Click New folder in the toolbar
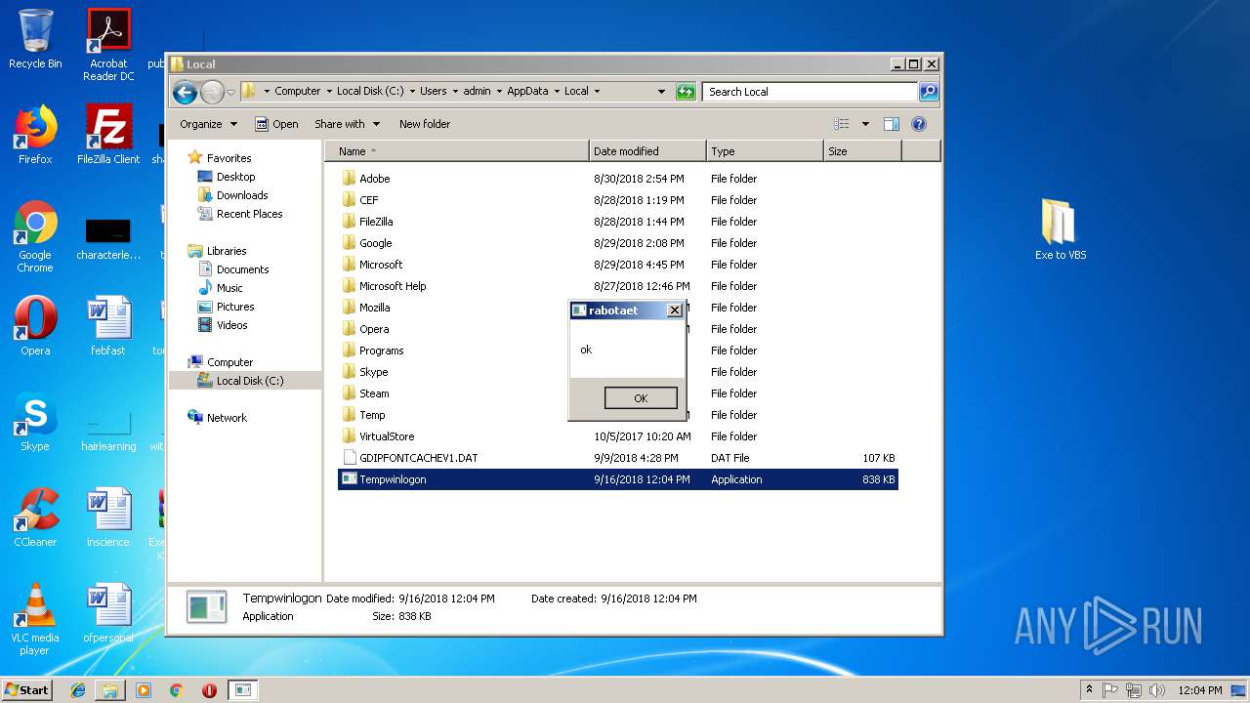Image resolution: width=1250 pixels, height=703 pixels. click(x=425, y=124)
